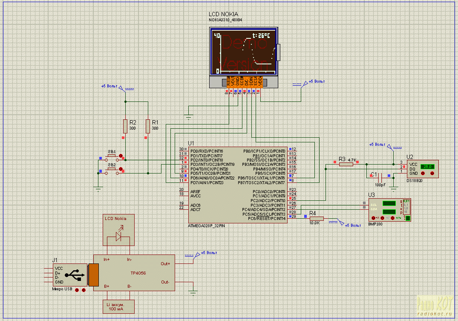Viewport: 458px width, 321px height.
Task: Click the orange USB plug on TP4056
Action: coord(94,275)
